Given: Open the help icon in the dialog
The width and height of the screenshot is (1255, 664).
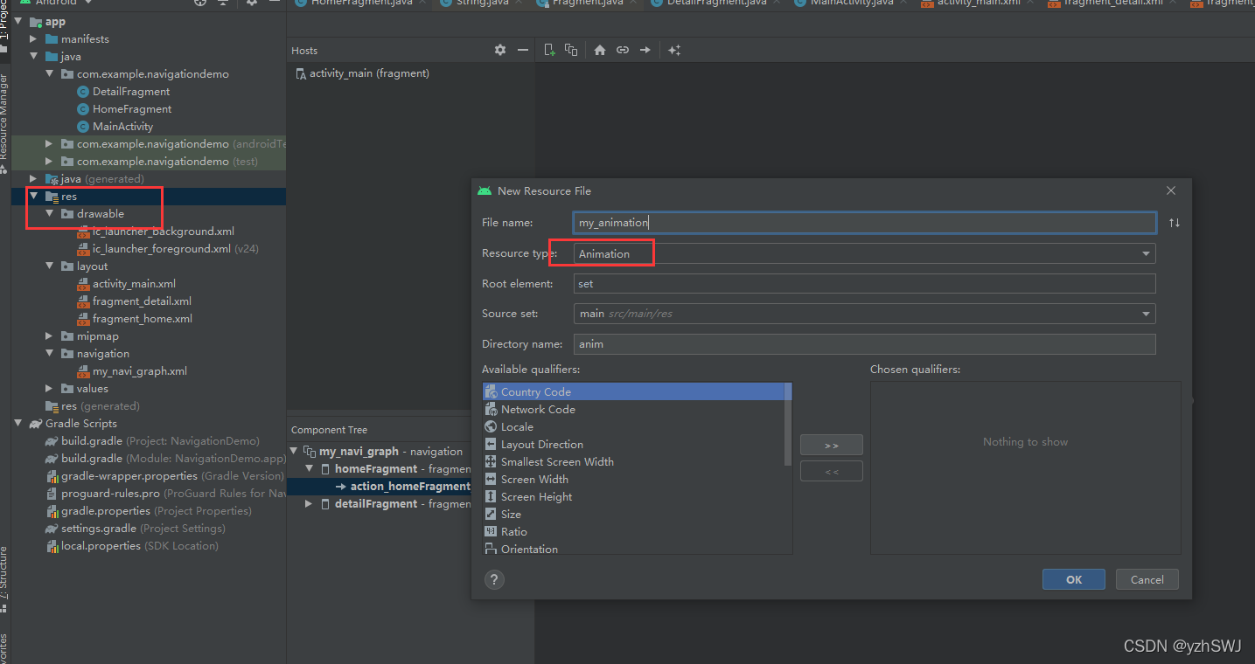Looking at the screenshot, I should (494, 579).
